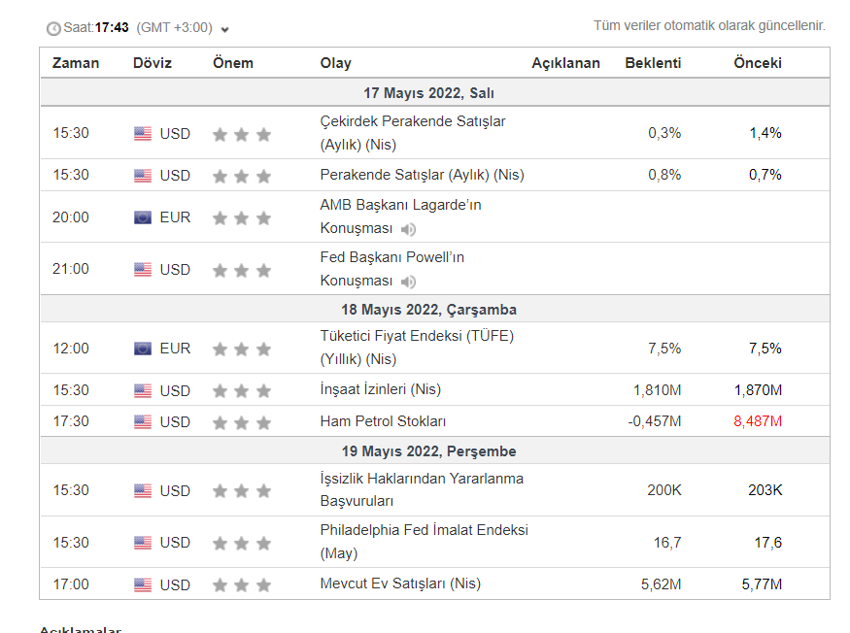The width and height of the screenshot is (850, 633).
Task: Click the Beklenti column header
Action: click(653, 63)
